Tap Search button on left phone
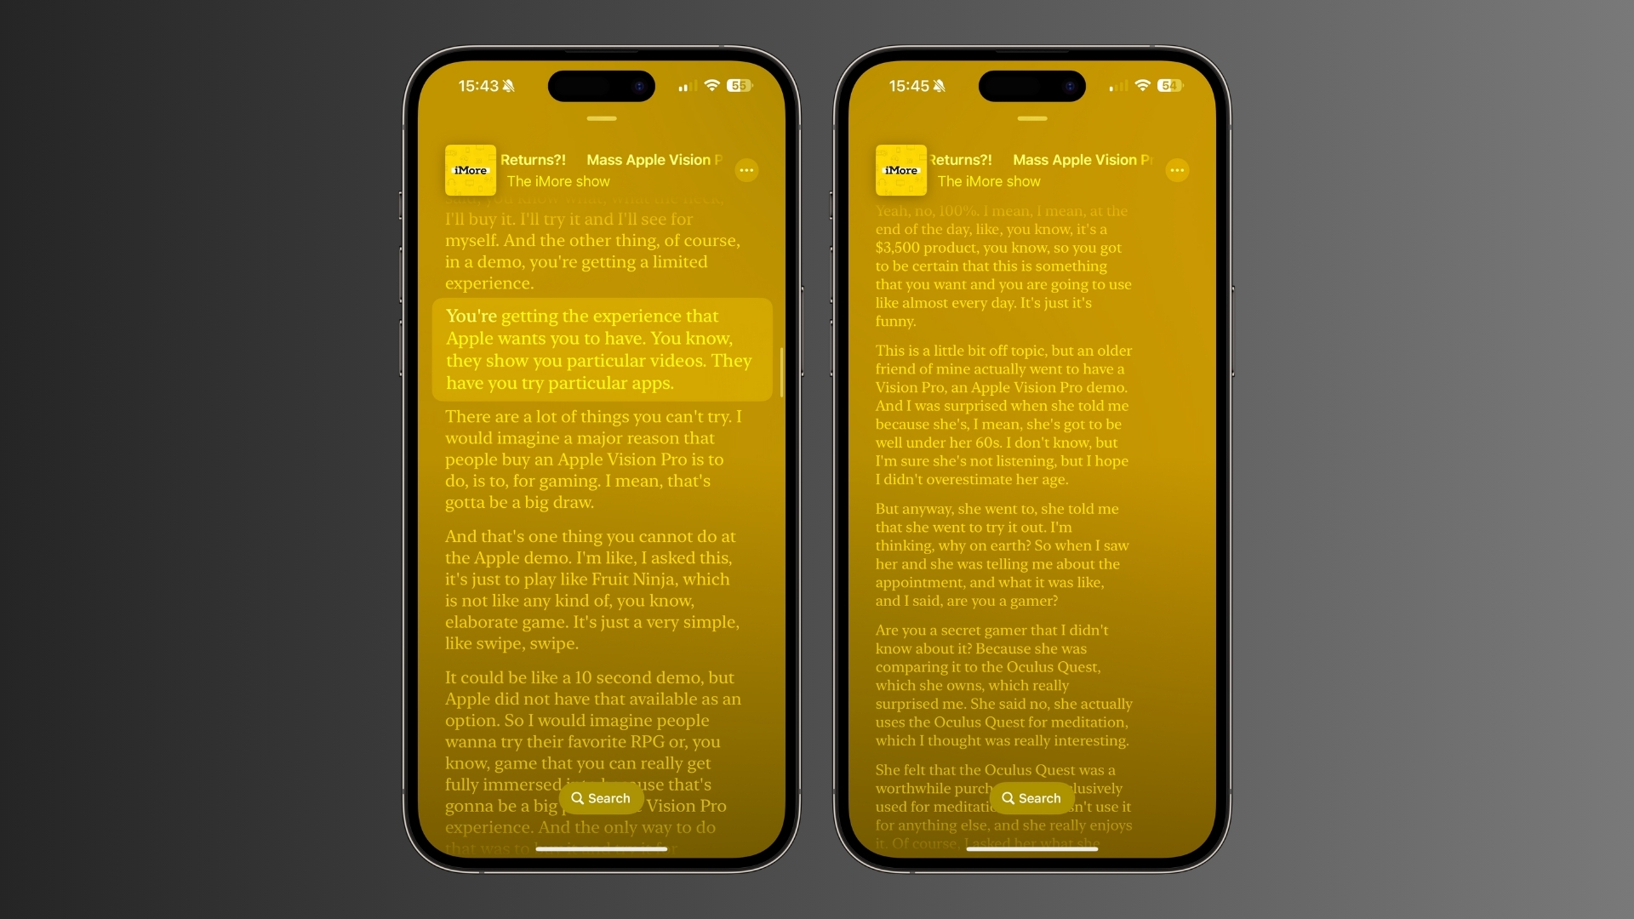The image size is (1634, 919). pyautogui.click(x=602, y=798)
